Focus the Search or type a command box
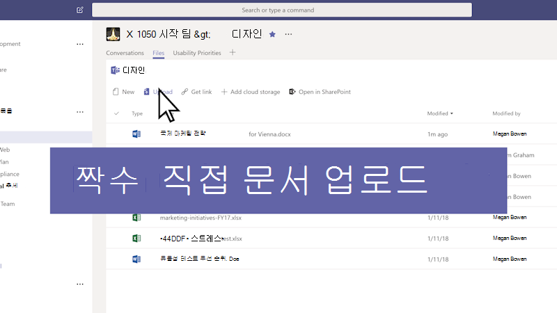The height and width of the screenshot is (313, 557). click(x=282, y=10)
